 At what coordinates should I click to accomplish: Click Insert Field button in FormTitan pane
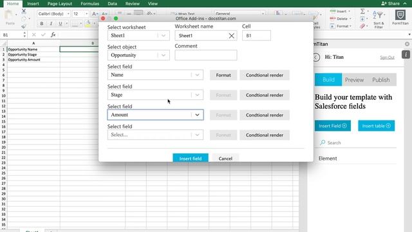click(x=333, y=126)
